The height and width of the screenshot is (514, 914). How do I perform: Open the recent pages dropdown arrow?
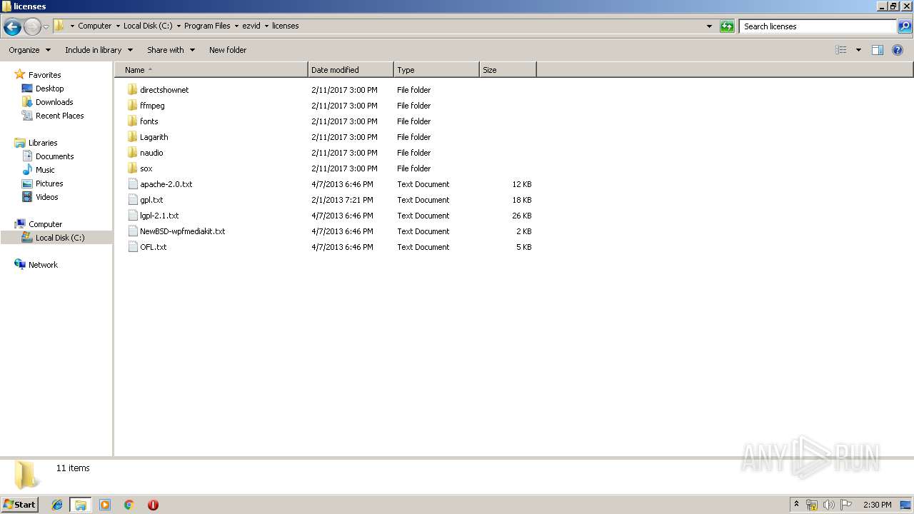click(46, 27)
